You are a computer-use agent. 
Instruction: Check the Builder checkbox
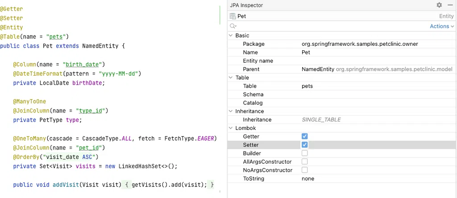pyautogui.click(x=305, y=153)
